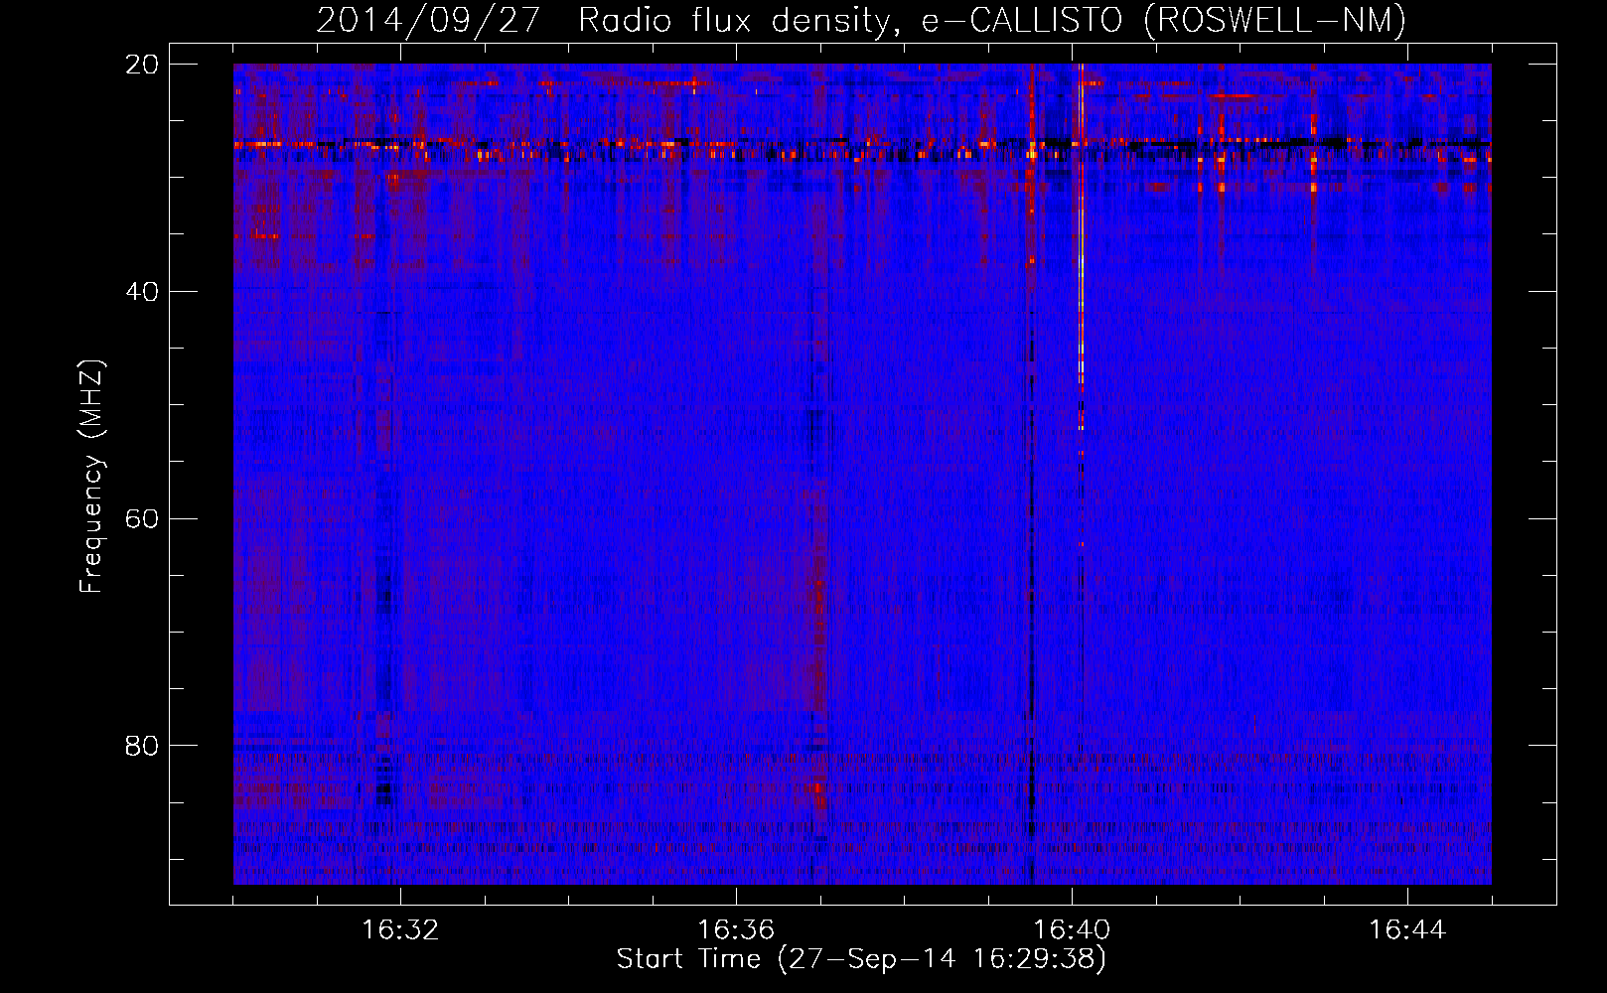Click the 80 frequency tick label
The height and width of the screenshot is (993, 1607).
142,746
